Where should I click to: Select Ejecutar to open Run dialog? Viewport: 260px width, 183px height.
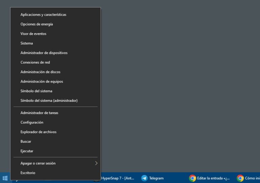coord(27,151)
